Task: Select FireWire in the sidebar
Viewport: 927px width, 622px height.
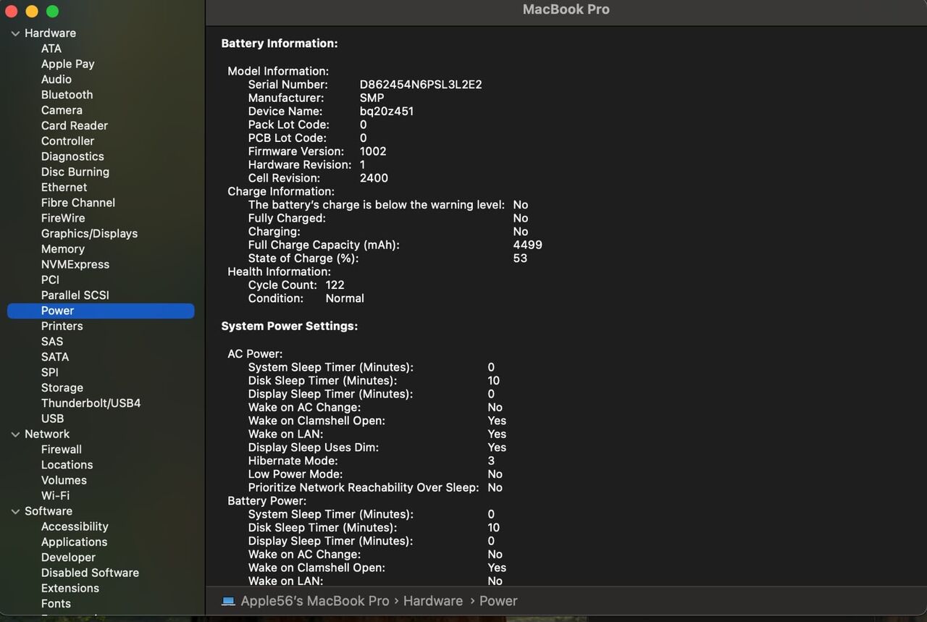Action: (x=63, y=218)
